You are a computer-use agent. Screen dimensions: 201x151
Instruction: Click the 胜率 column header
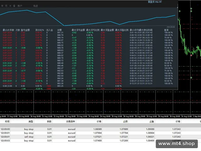166,30
